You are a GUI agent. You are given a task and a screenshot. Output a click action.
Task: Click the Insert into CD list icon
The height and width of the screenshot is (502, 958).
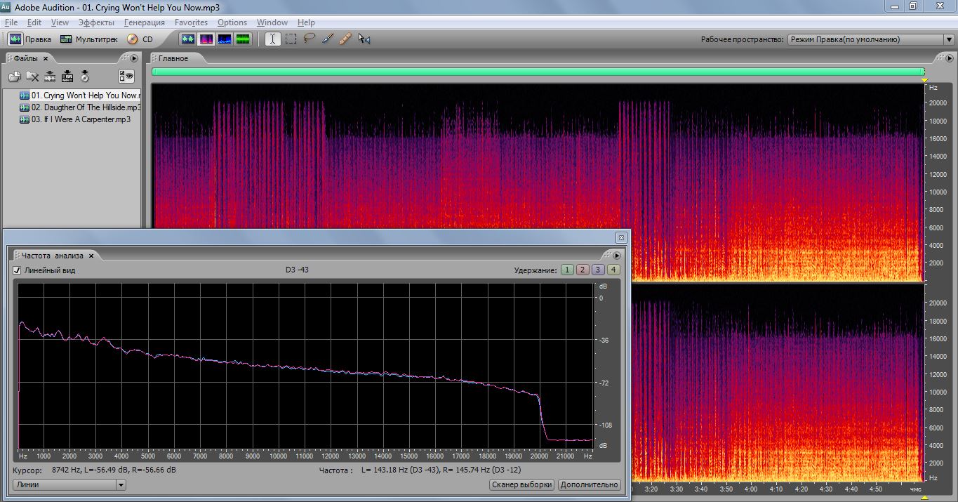click(x=85, y=77)
